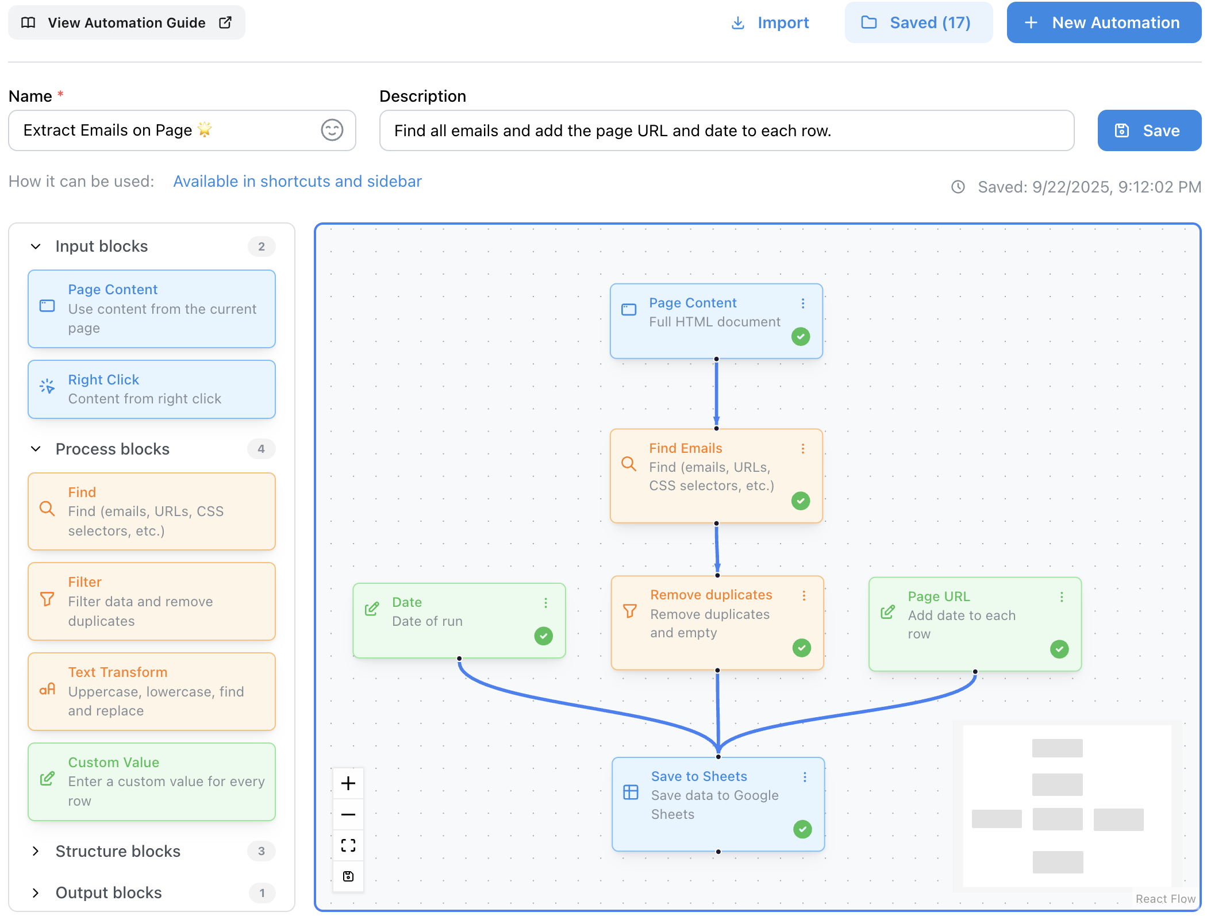Toggle the green status check on Page Content node
1230x916 pixels.
pyautogui.click(x=801, y=337)
